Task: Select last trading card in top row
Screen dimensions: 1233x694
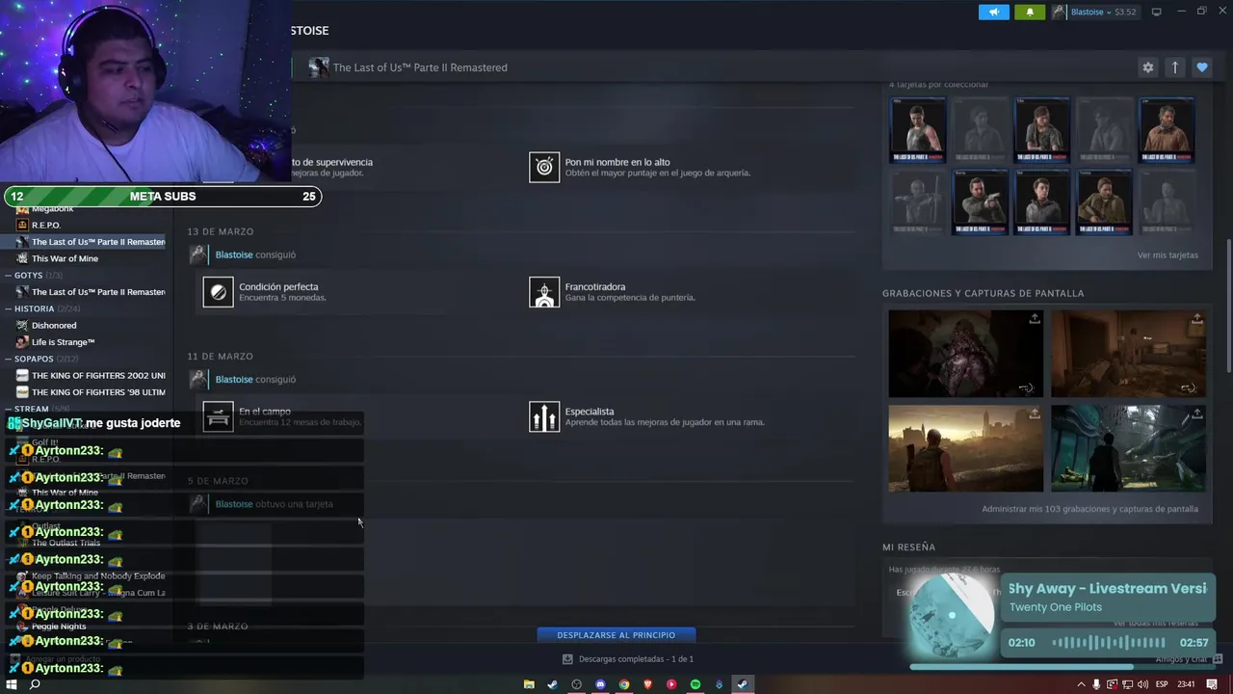Action: pyautogui.click(x=1167, y=130)
